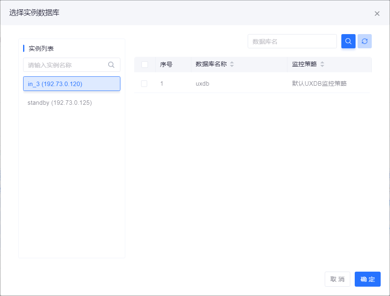Click into the 数据库名 search field
The width and height of the screenshot is (390, 296).
[x=292, y=41]
